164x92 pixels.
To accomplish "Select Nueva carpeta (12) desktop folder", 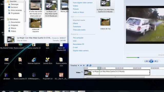I will pos(61,62).
